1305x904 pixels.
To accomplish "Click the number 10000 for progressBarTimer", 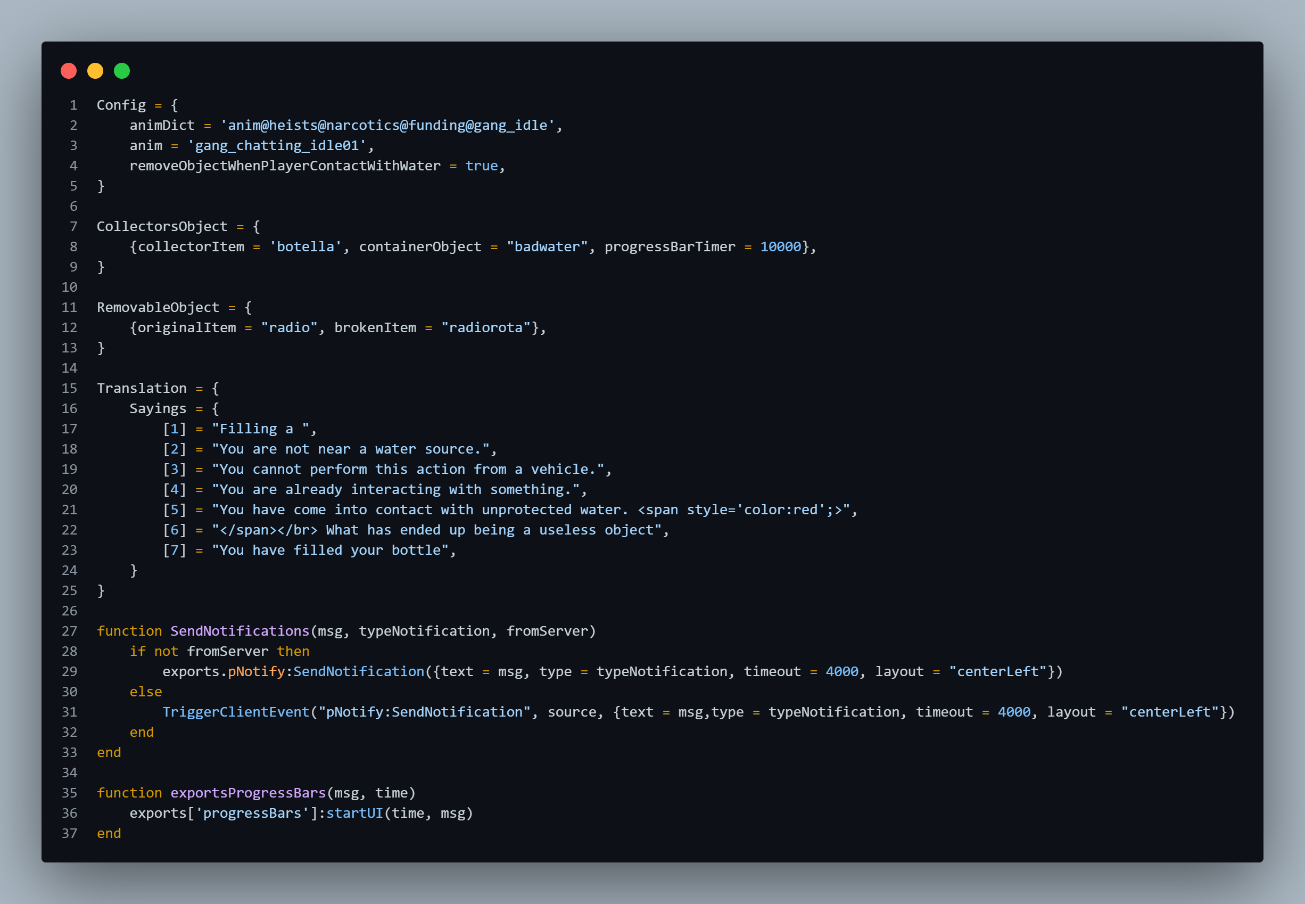I will pyautogui.click(x=781, y=247).
